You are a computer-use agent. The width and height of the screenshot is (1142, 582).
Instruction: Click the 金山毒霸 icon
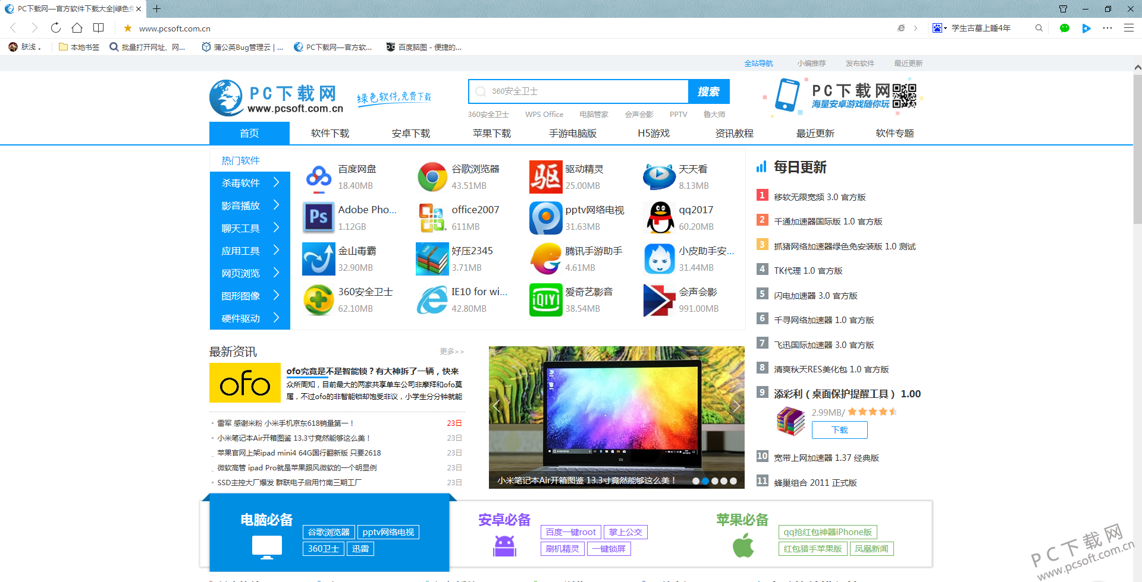318,258
